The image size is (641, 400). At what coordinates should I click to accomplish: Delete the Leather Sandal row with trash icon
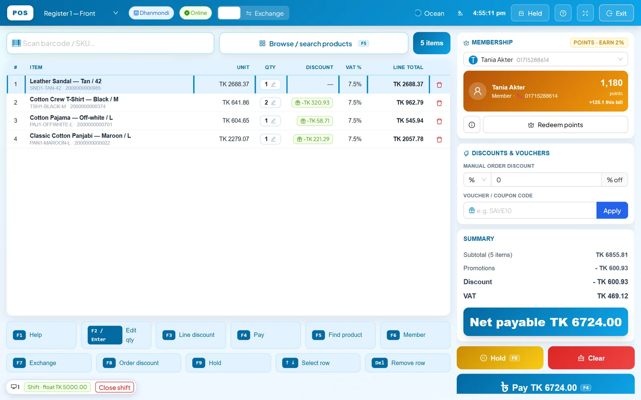(439, 85)
